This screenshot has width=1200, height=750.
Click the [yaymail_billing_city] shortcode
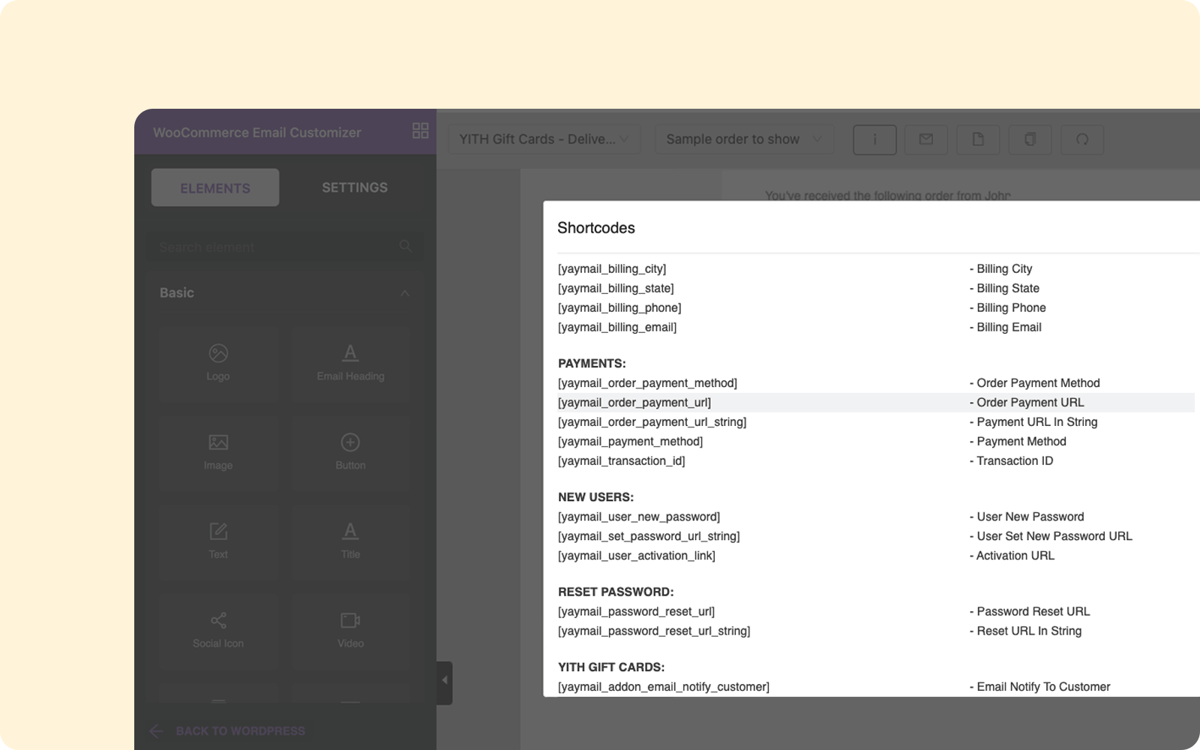612,268
